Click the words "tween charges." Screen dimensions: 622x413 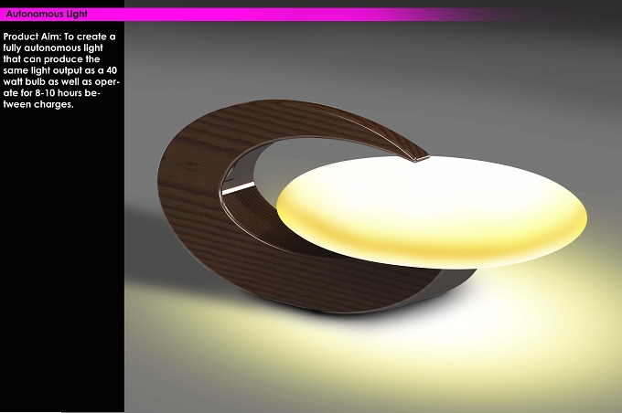coord(38,105)
